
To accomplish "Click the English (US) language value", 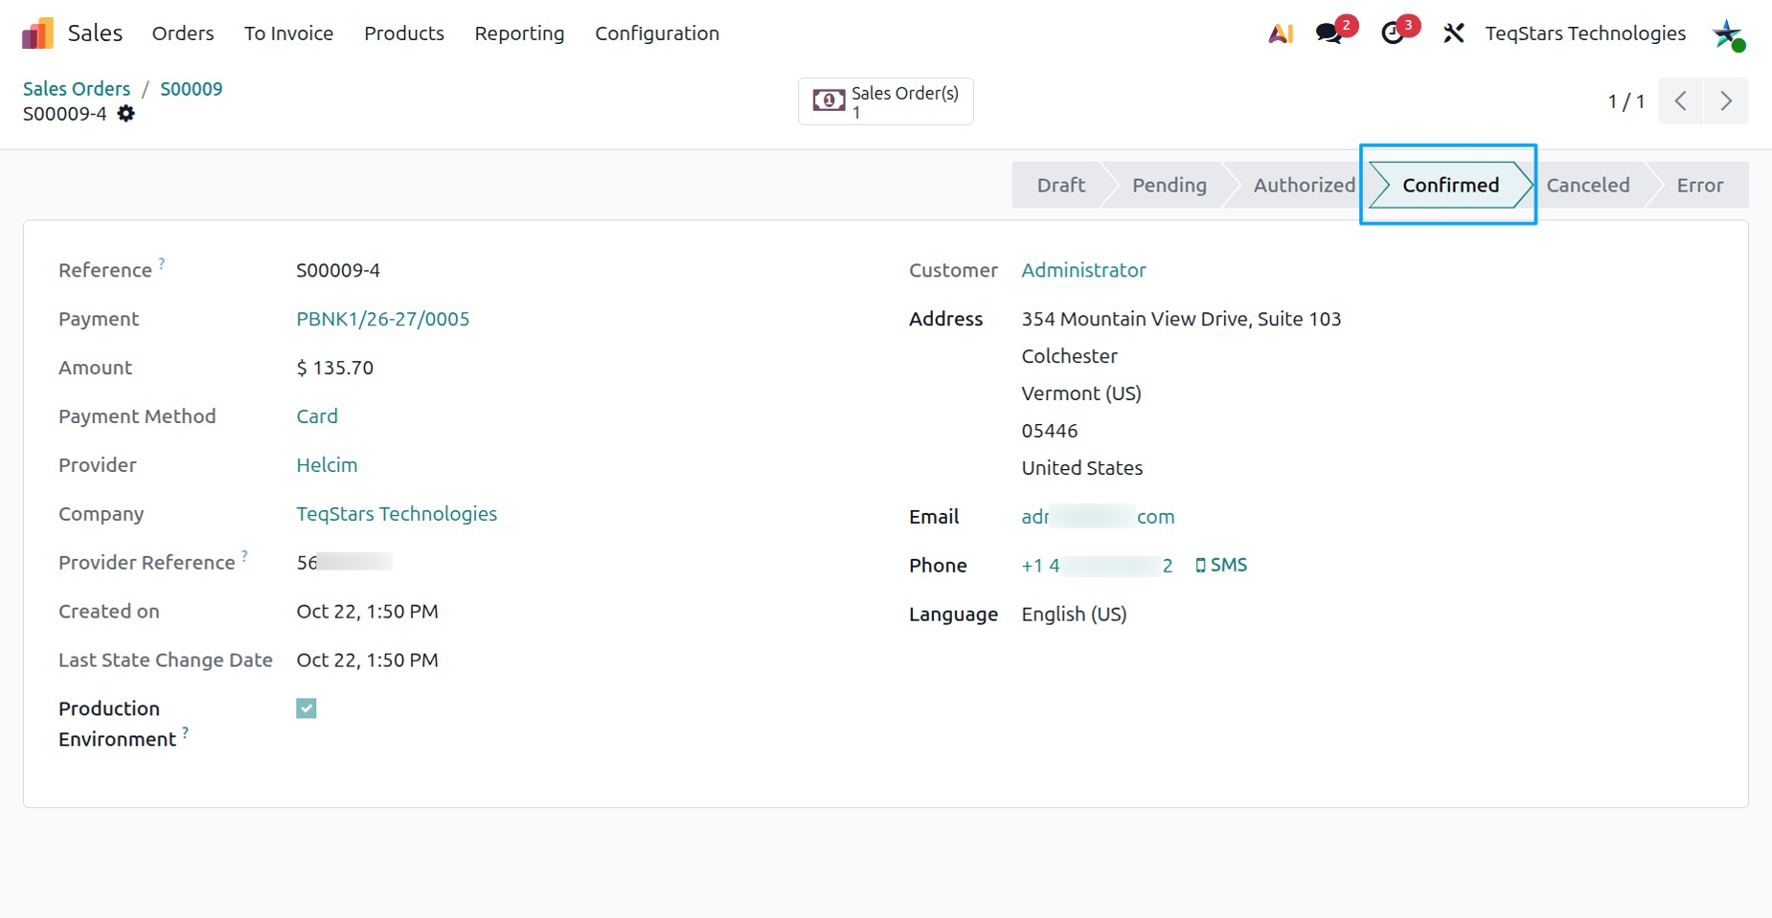I will [x=1074, y=615].
